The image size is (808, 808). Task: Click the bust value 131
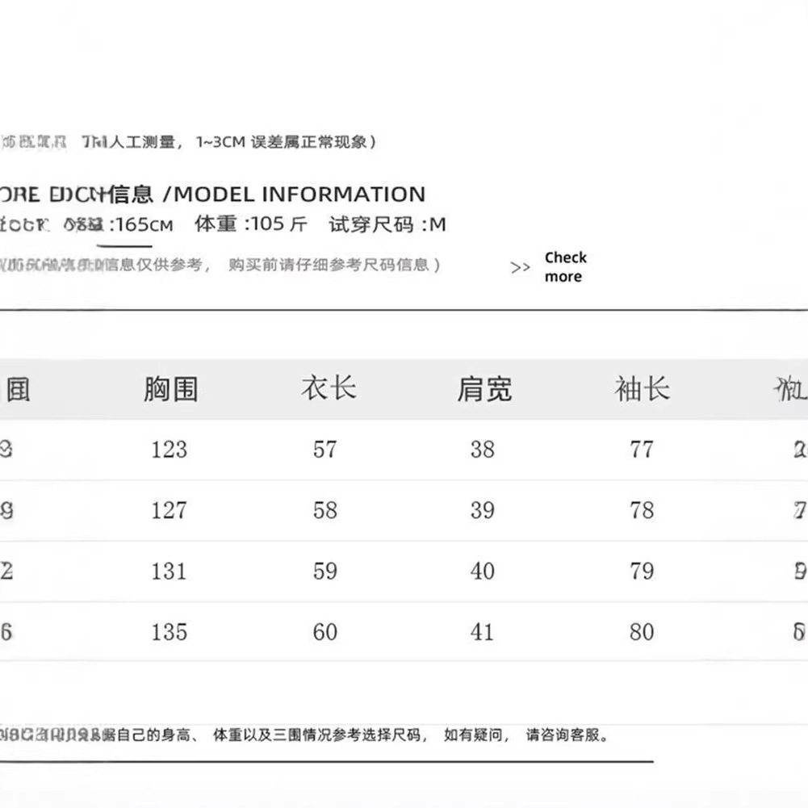coord(169,571)
